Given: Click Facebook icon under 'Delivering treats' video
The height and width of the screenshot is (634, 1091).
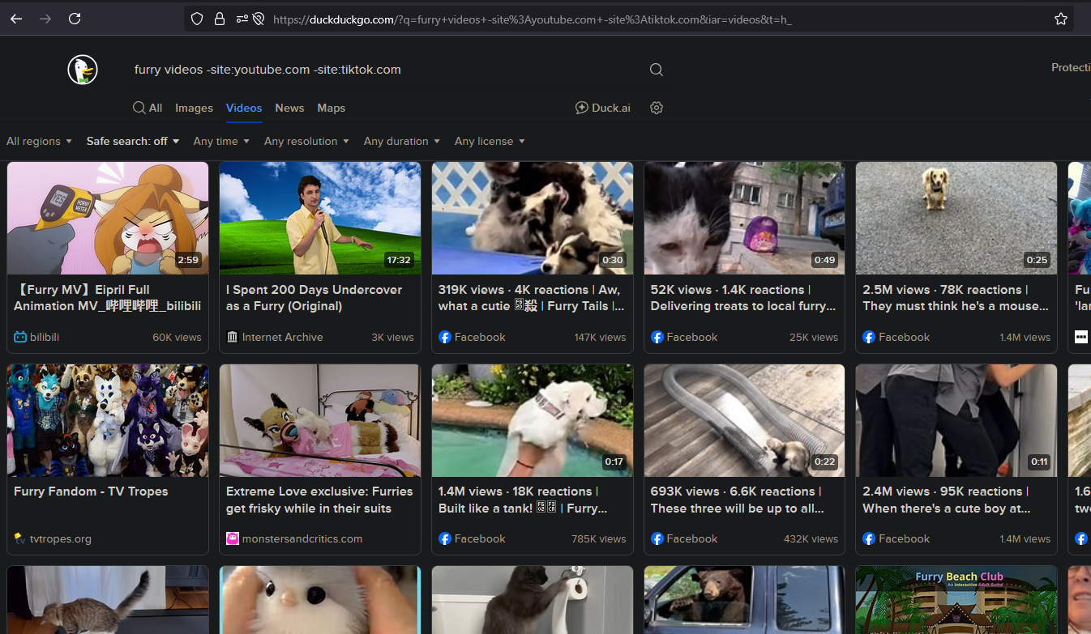Looking at the screenshot, I should [657, 337].
